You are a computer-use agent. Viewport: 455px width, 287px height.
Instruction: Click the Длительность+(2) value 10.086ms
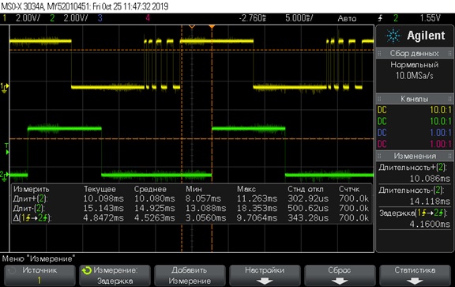pyautogui.click(x=430, y=179)
